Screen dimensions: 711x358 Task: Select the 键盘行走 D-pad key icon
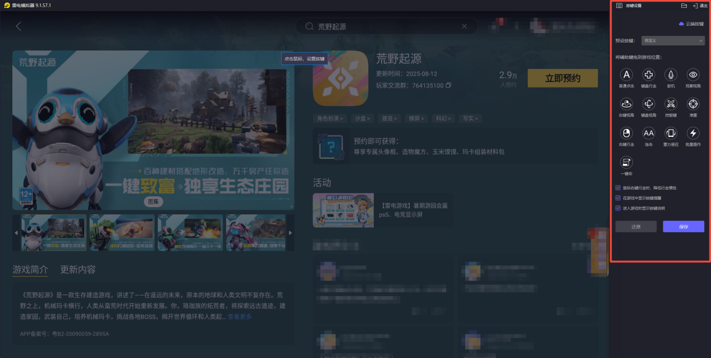tap(649, 75)
